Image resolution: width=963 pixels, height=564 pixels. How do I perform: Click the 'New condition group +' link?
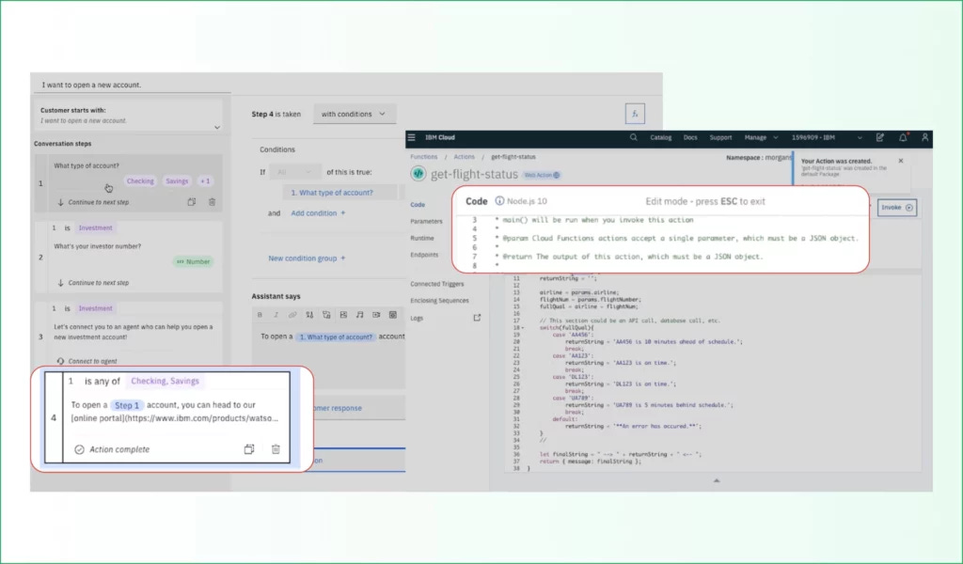coord(307,258)
